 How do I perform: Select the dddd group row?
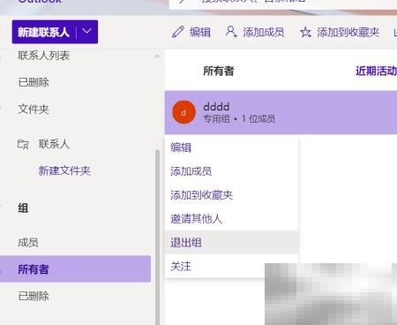coord(281,112)
